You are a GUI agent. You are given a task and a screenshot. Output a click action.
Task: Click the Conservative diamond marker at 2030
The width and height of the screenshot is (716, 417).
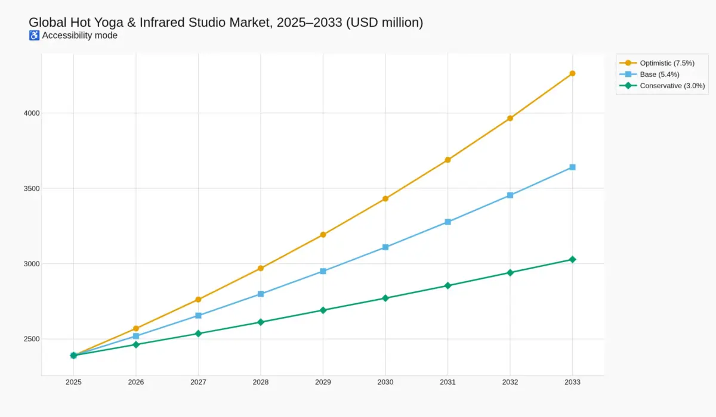pos(385,298)
